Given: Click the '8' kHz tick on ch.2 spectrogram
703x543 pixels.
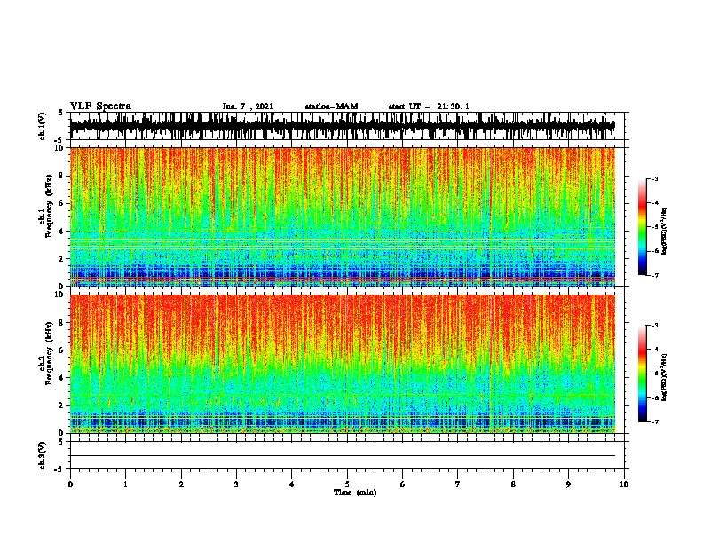Looking at the screenshot, I should (61, 323).
